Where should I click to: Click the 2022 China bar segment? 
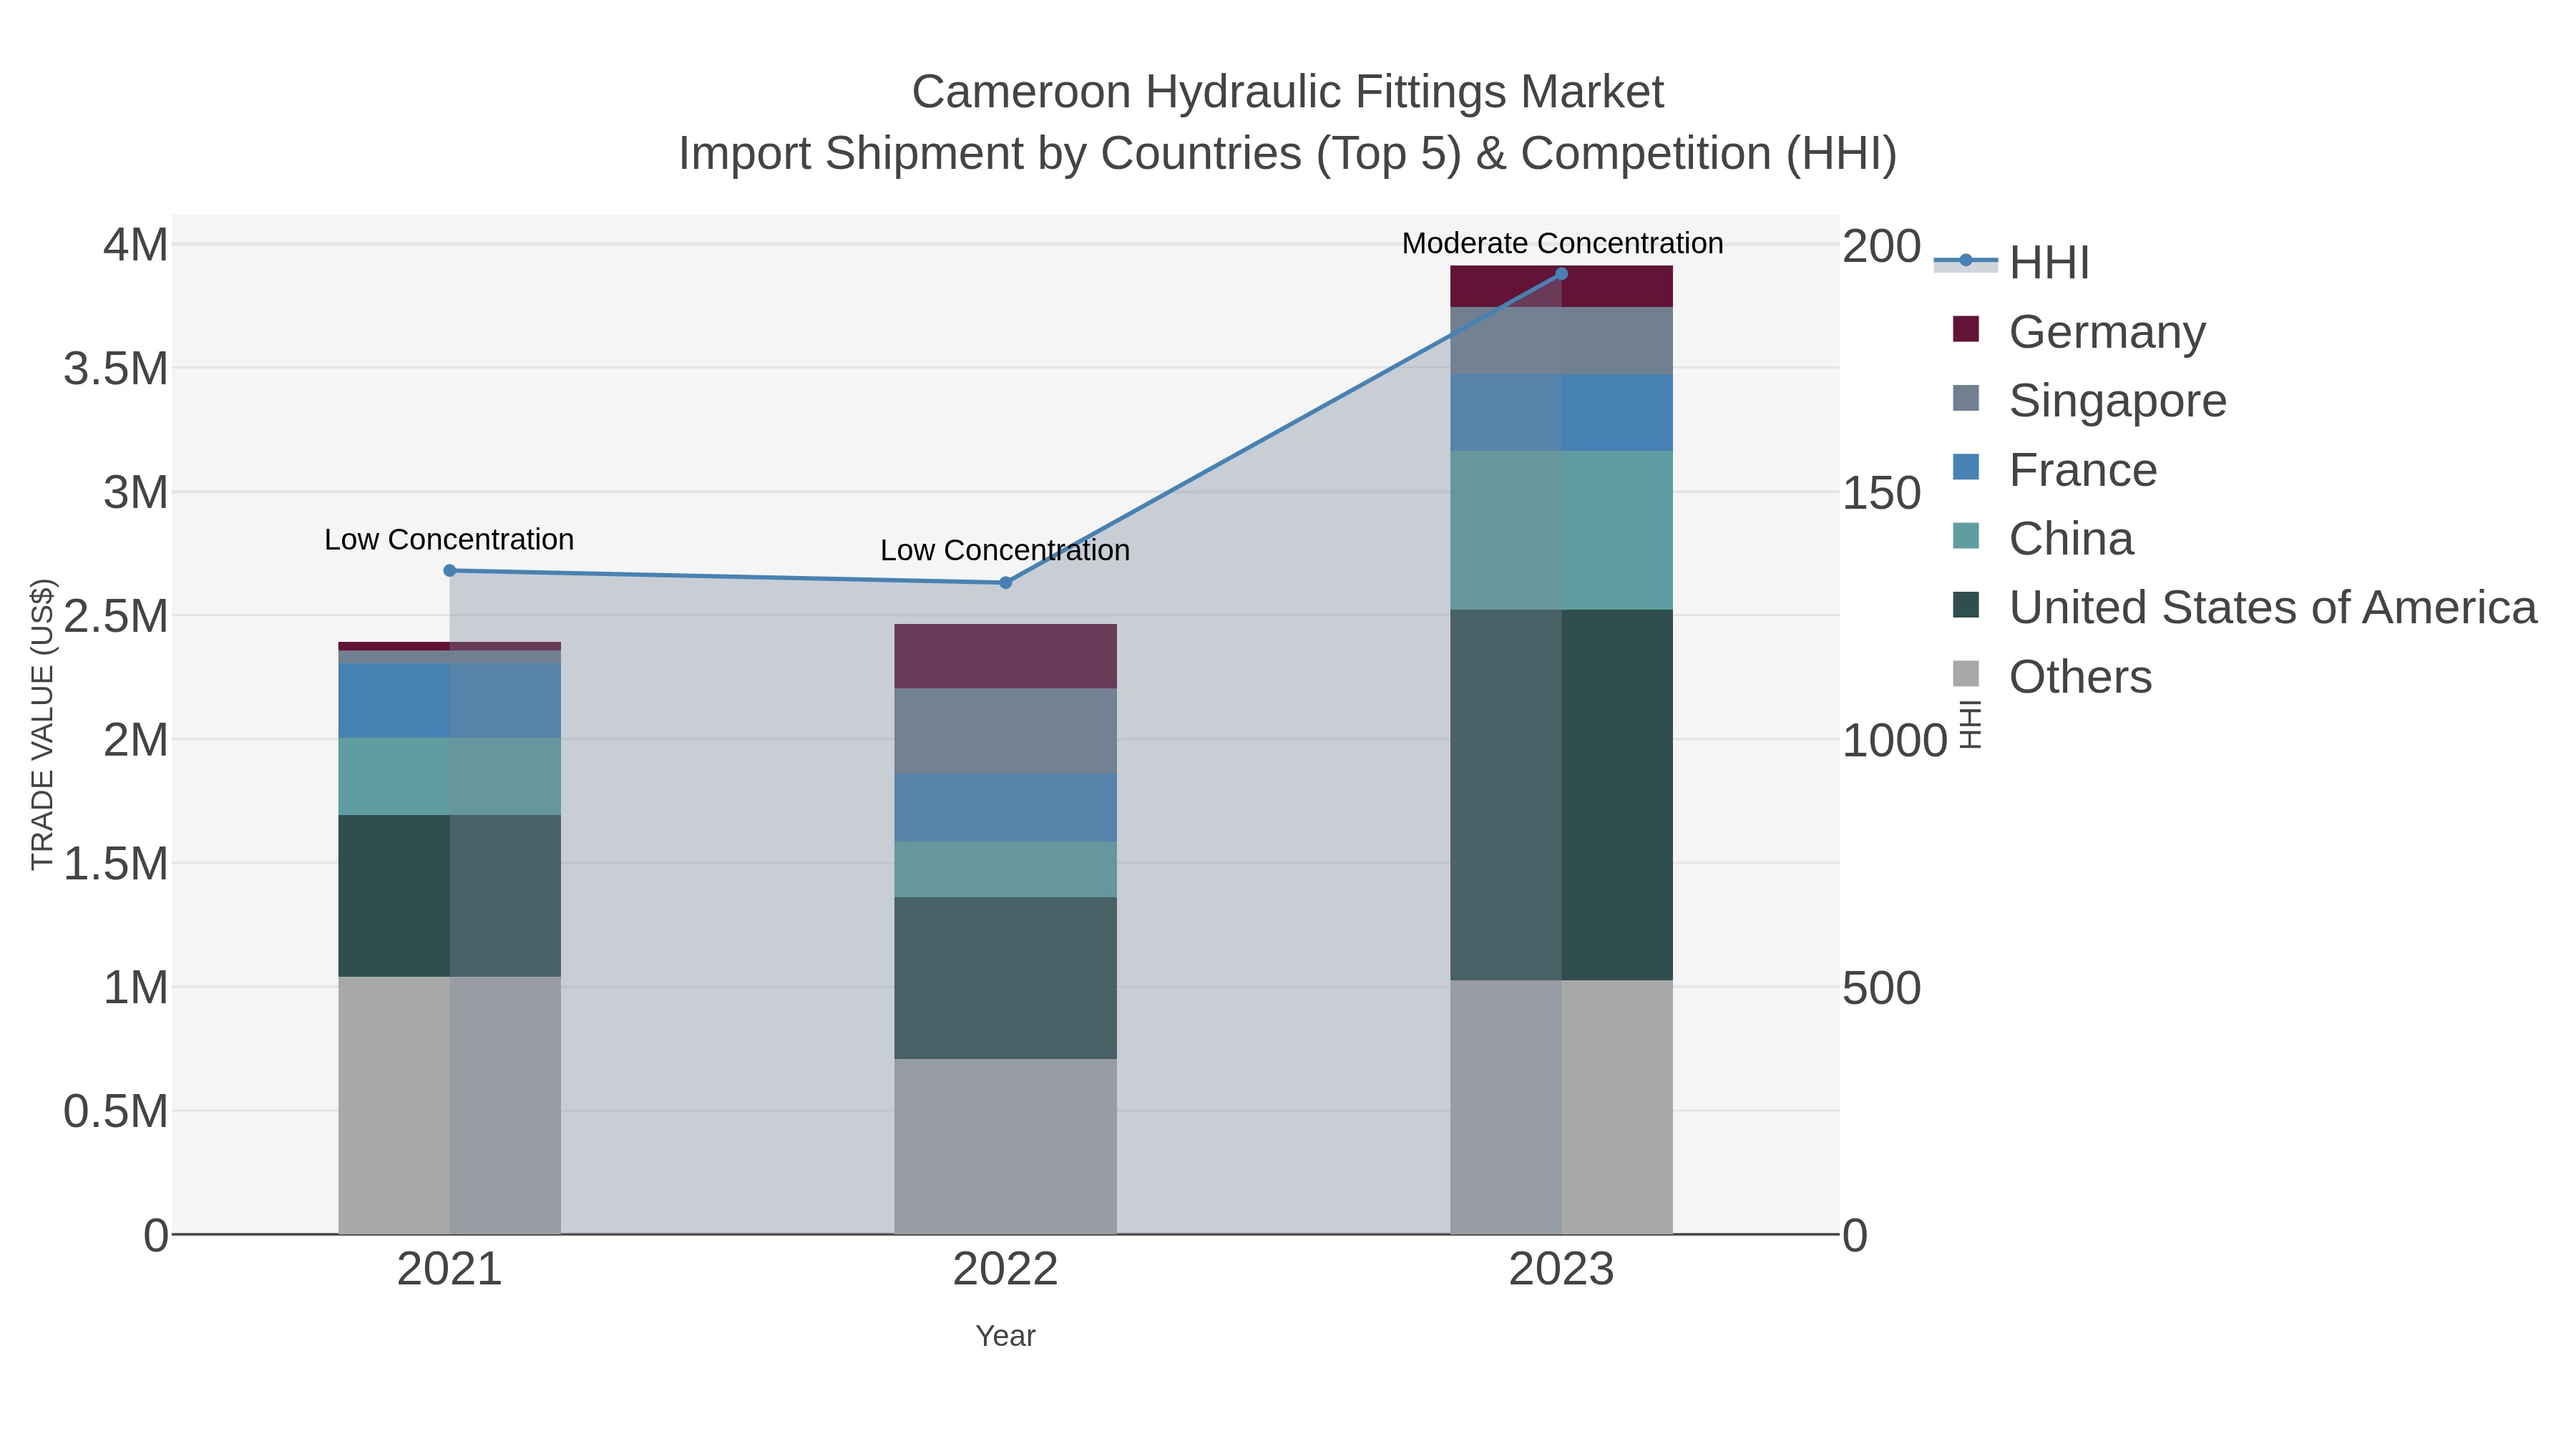tap(1006, 869)
